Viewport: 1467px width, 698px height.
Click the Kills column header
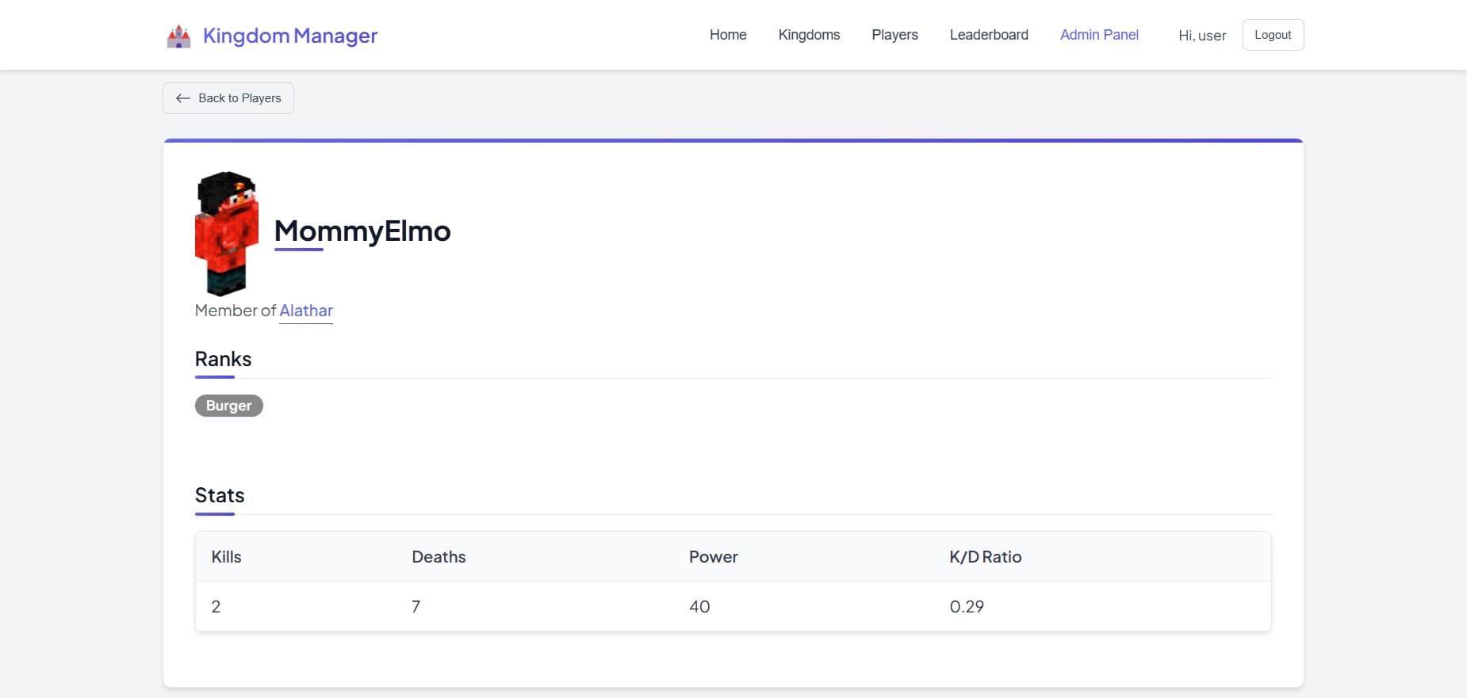pos(226,557)
